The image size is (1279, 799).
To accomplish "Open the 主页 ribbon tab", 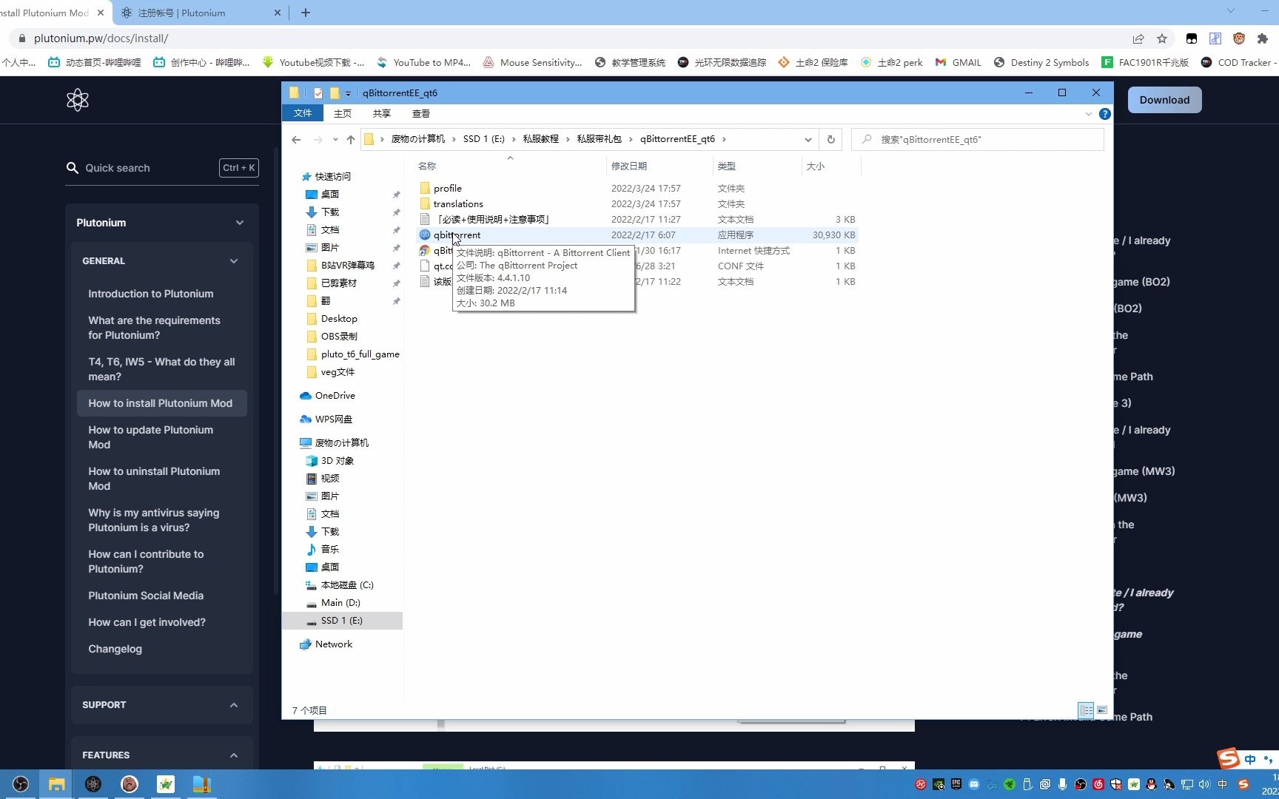I will pos(343,114).
